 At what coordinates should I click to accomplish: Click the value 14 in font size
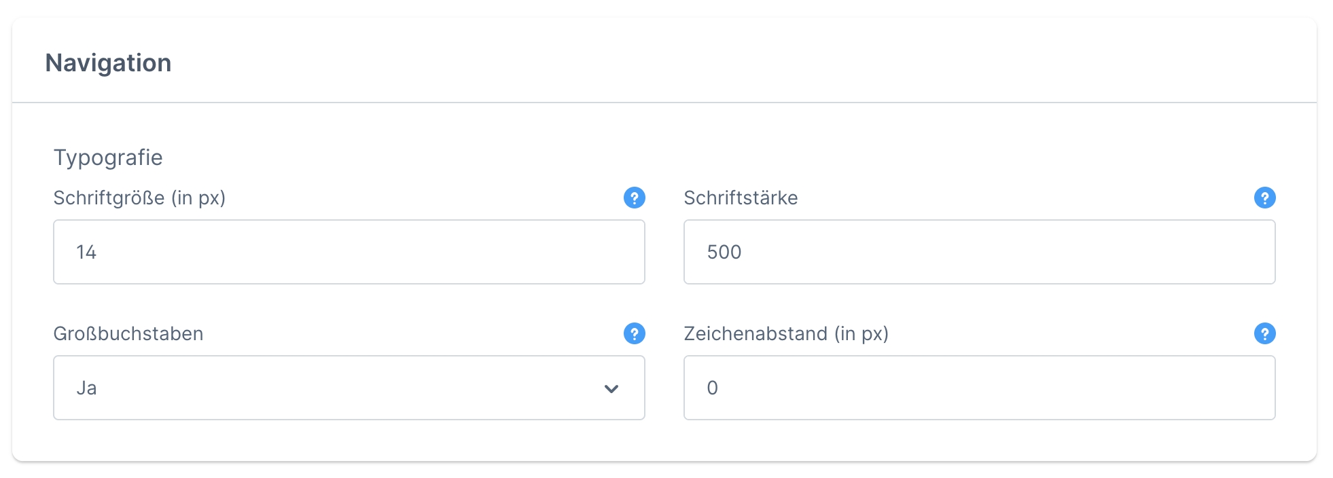pyautogui.click(x=86, y=252)
